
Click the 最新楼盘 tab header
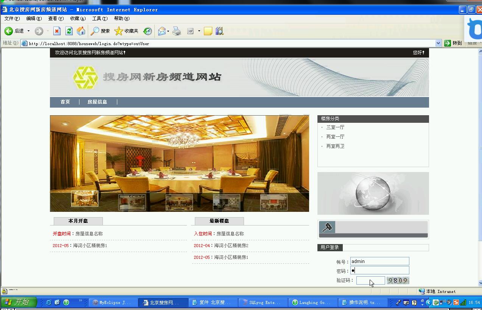pos(219,221)
